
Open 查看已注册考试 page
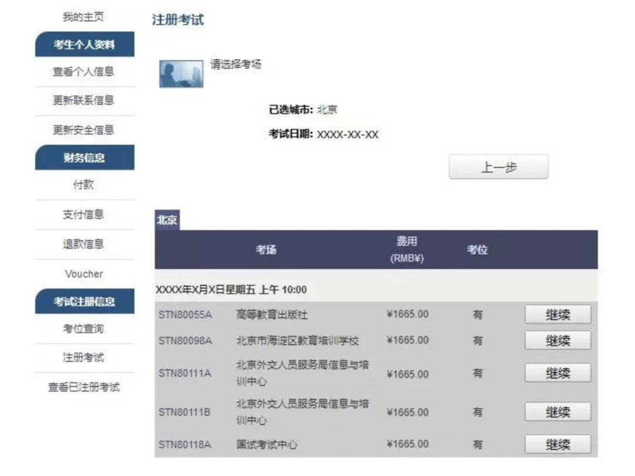(x=84, y=387)
